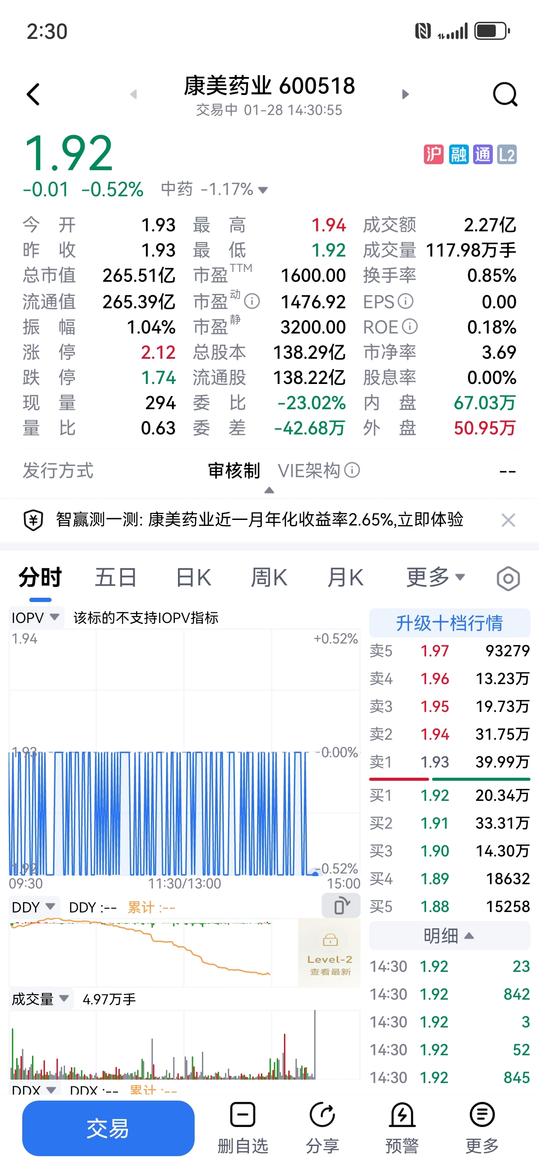Open the DDY indicator dropdown
The image size is (539, 1163).
[34, 907]
